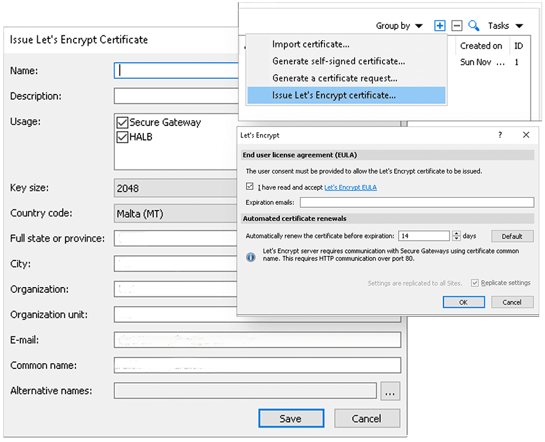545x442 pixels.
Task: Click the ID column header
Action: coord(518,46)
